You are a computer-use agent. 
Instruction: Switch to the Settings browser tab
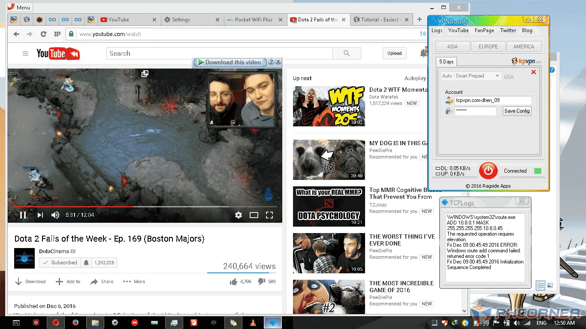[192, 20]
